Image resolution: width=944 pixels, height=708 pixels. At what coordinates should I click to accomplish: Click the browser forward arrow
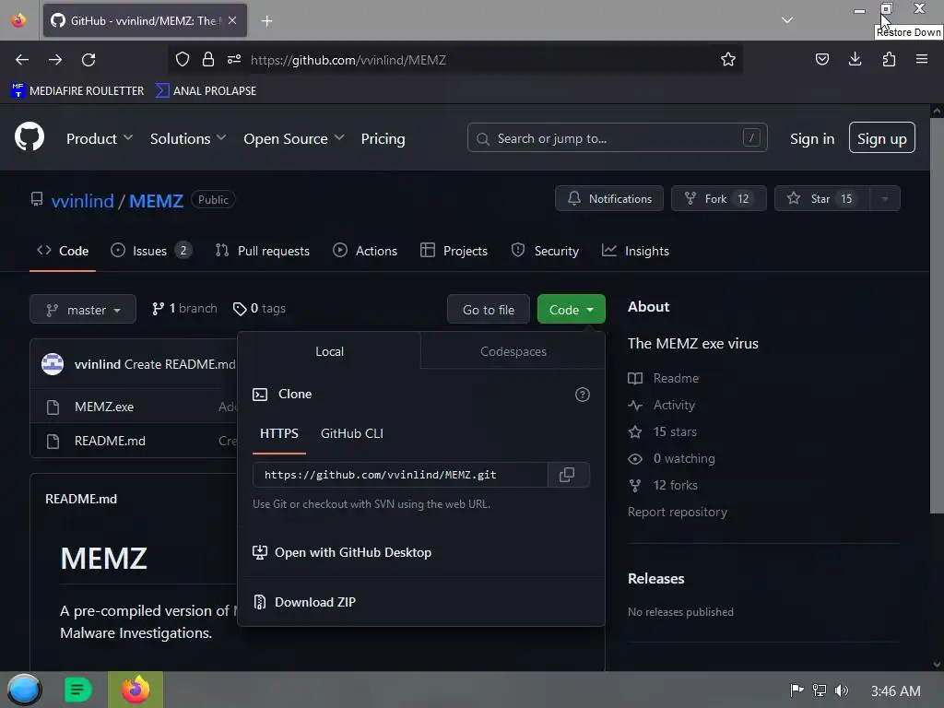[x=55, y=60]
